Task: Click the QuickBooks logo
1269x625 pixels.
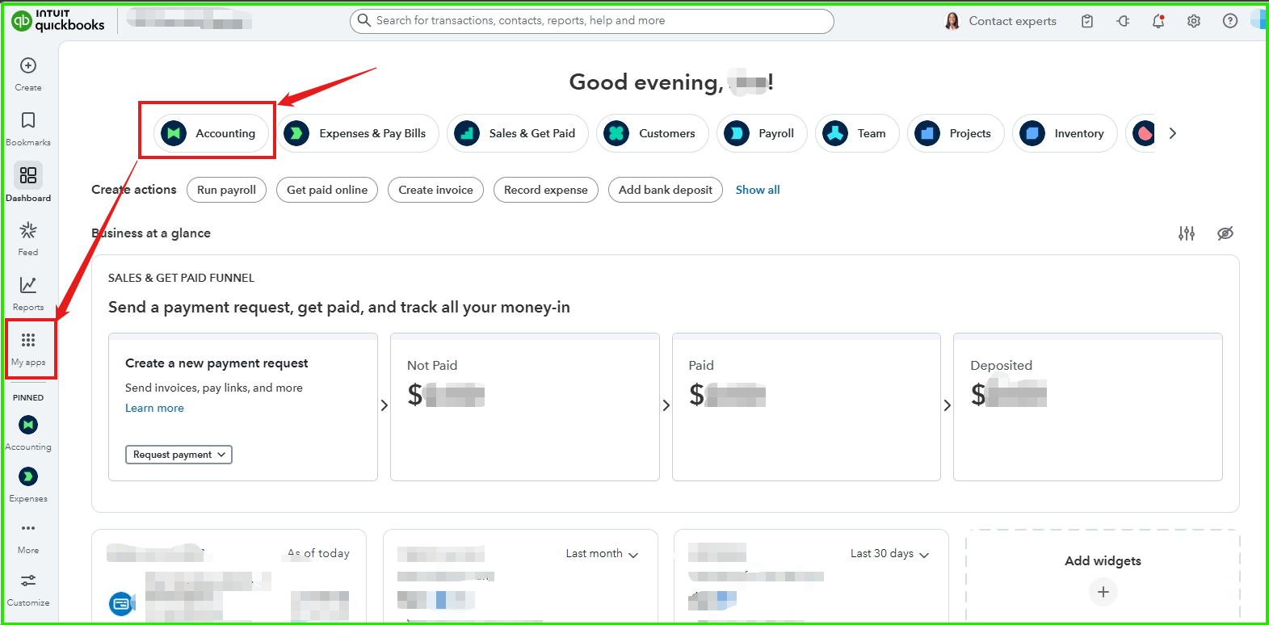Action: coord(58,20)
